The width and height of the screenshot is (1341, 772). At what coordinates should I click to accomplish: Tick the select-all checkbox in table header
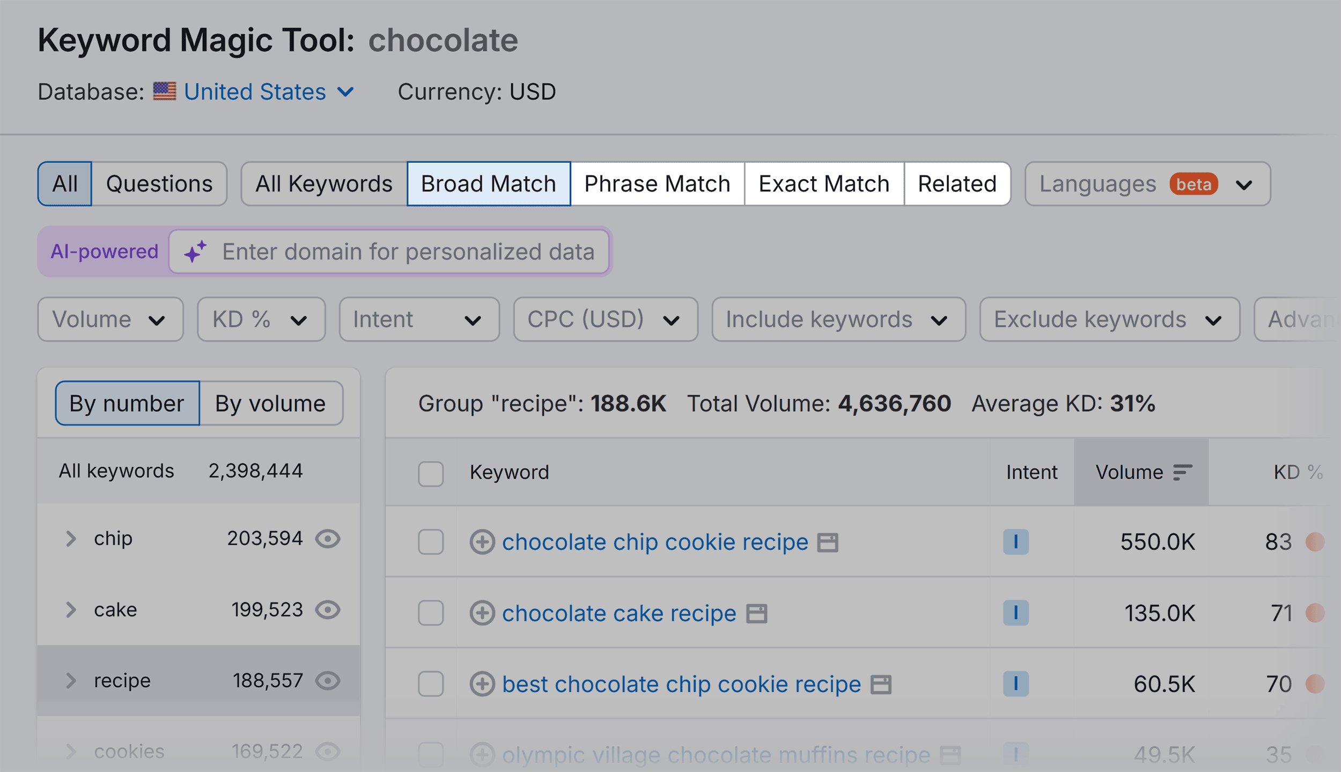tap(431, 474)
